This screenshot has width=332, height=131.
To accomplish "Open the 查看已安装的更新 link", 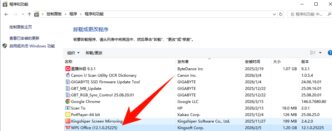I will 24,38.
